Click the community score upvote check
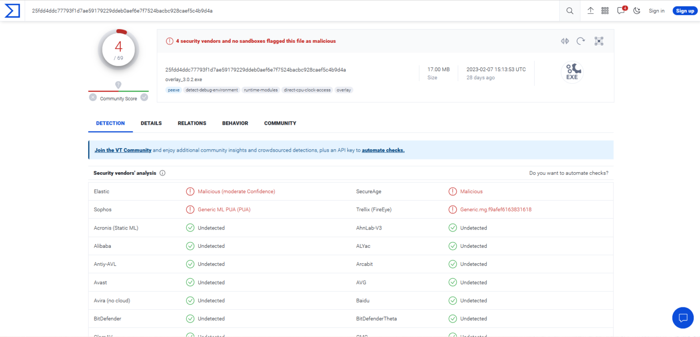This screenshot has height=337, width=700. point(144,97)
